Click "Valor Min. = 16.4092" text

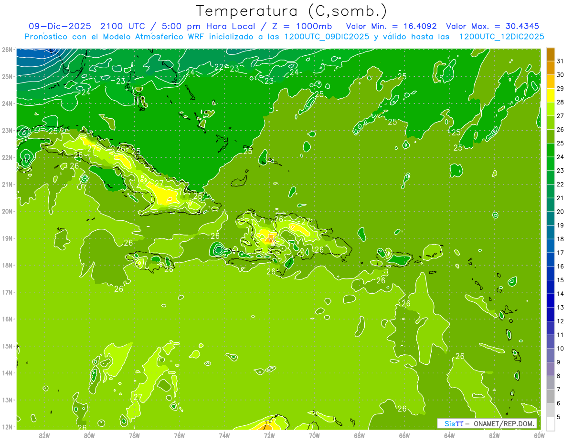392,26
